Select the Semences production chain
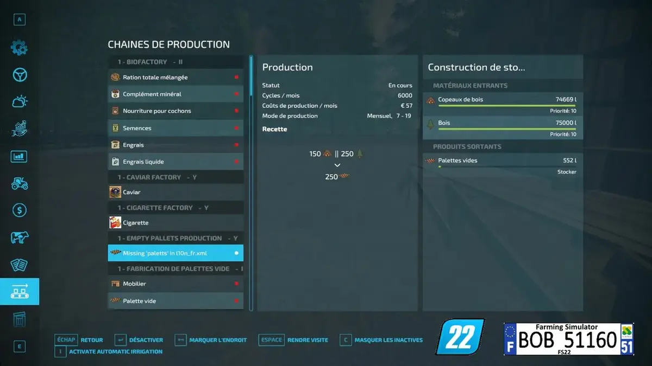Image resolution: width=652 pixels, height=366 pixels. [175, 128]
